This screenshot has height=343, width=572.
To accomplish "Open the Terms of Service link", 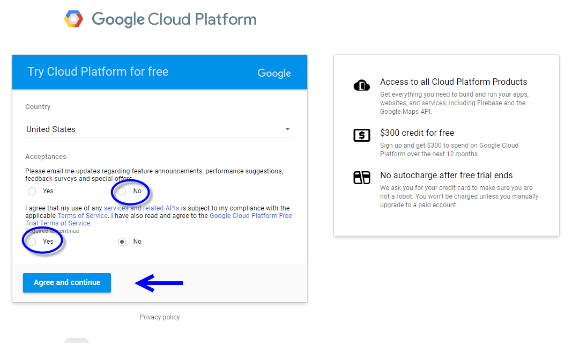I will pyautogui.click(x=83, y=216).
